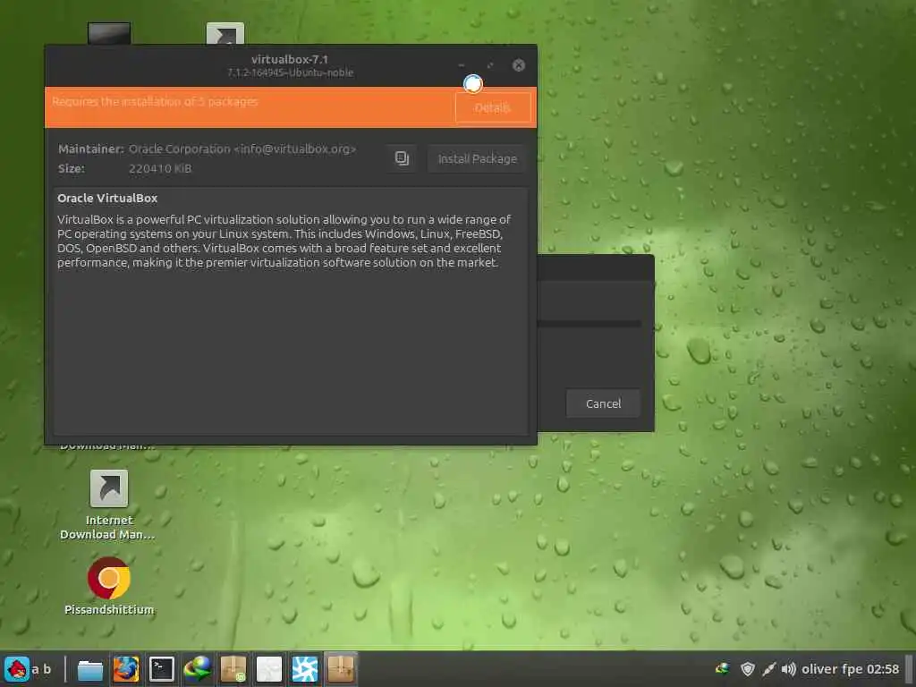
Task: Click the 'fpe' indicator in panel
Action: point(852,669)
